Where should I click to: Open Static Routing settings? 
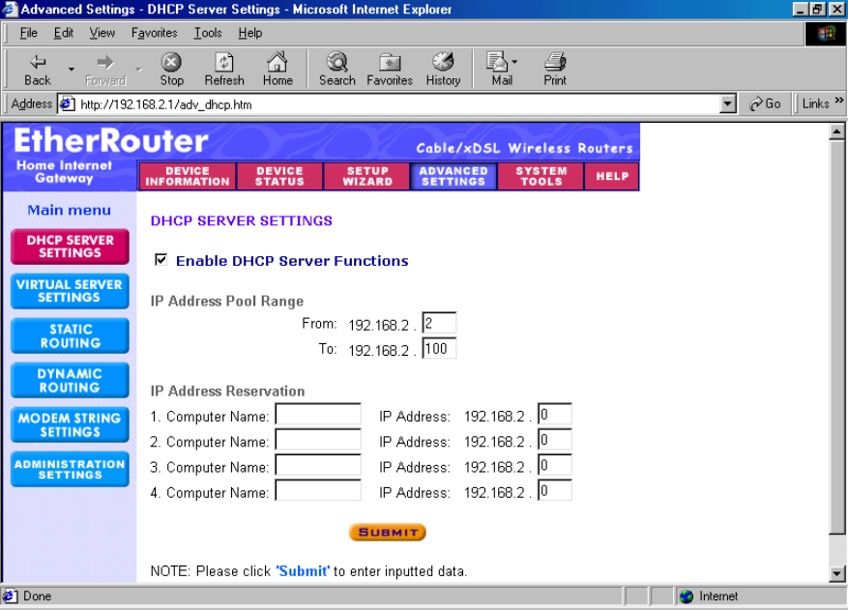tap(70, 335)
